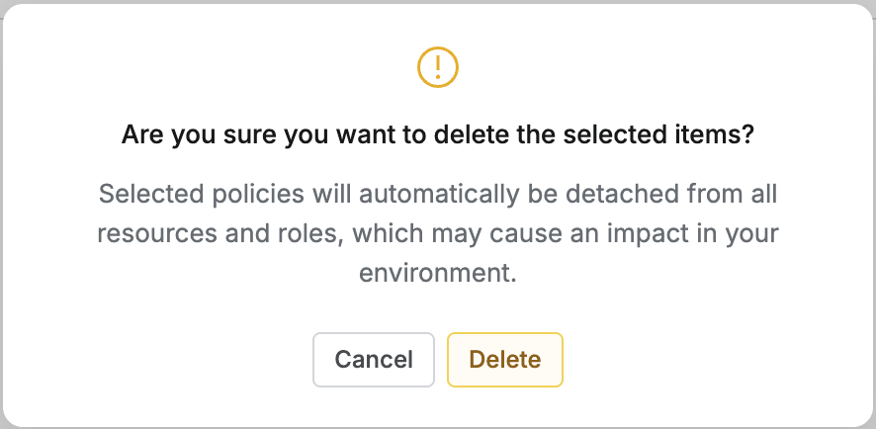
Task: Click the word "environment." in the warning
Action: click(438, 273)
